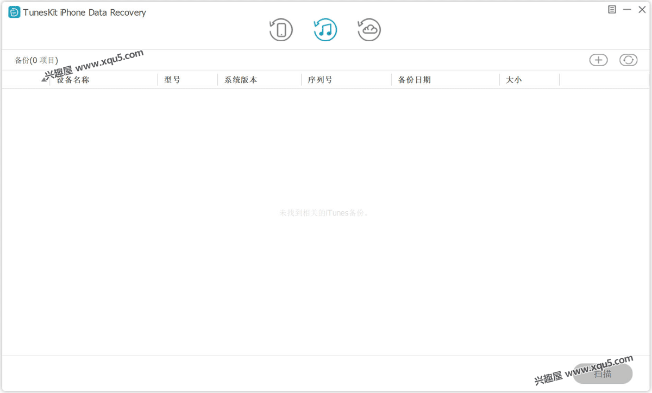Screen dimensions: 652x393
Task: Add a backup with the plus button
Action: [x=599, y=60]
